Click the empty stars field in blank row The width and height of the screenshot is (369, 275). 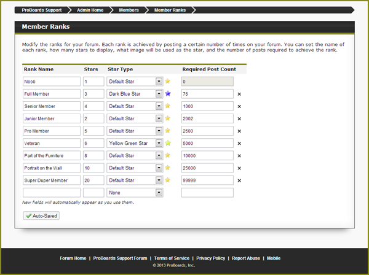pos(93,193)
